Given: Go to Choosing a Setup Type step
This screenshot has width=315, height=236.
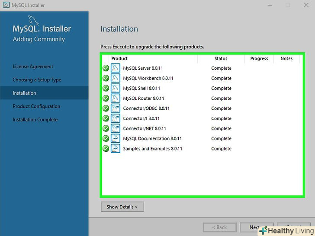Looking at the screenshot, I should tap(37, 80).
